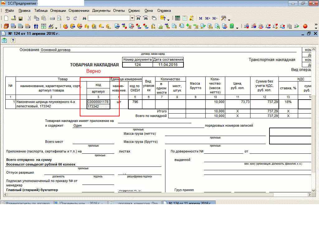Click the horizontal scrollbar right arrow
319x239 pixels.
point(310,194)
